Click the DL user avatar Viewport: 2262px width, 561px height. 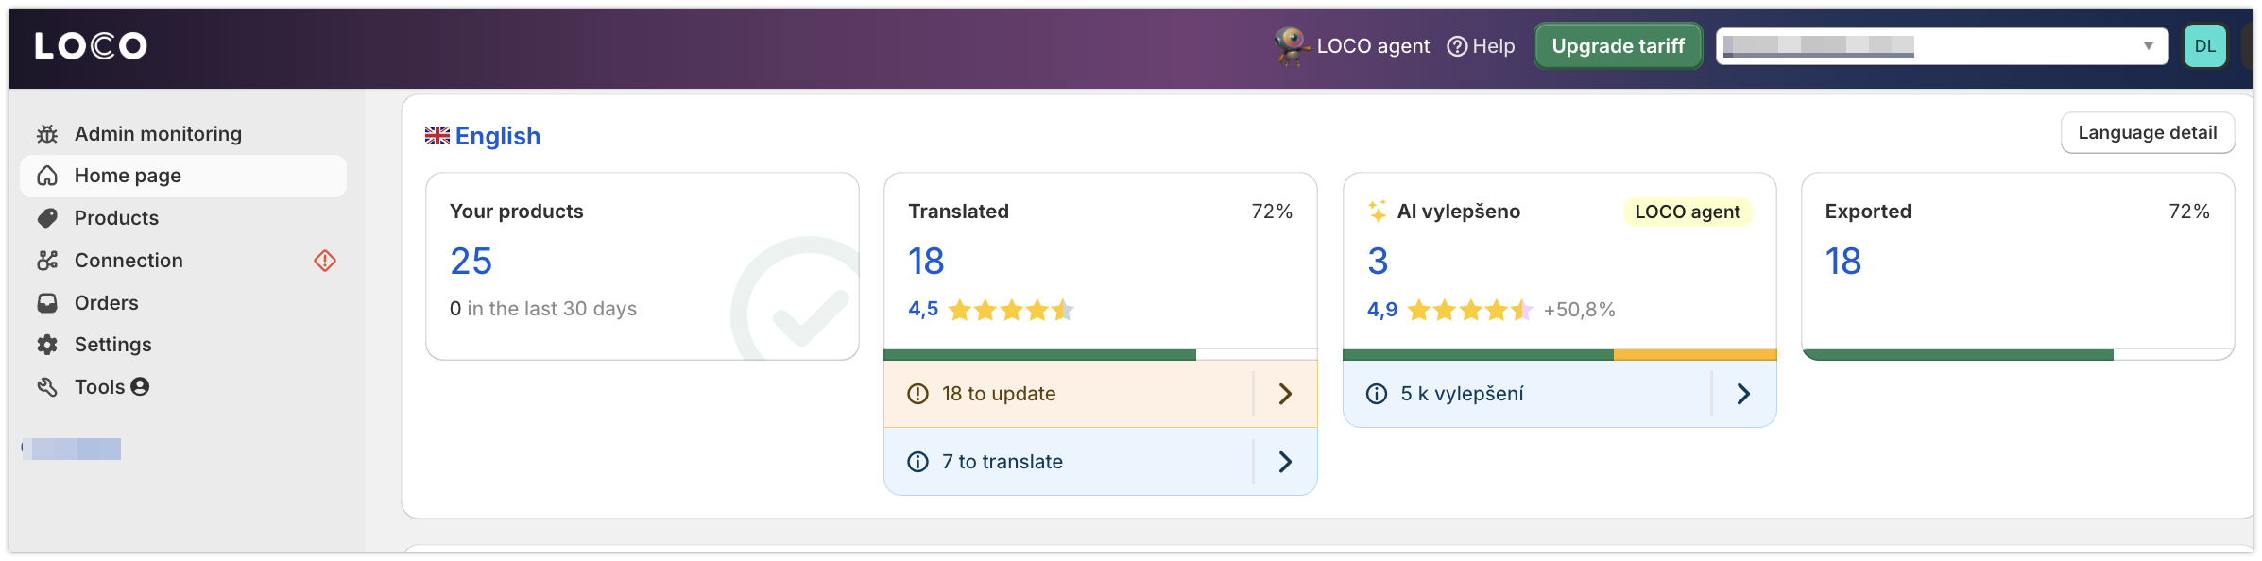click(x=2205, y=46)
